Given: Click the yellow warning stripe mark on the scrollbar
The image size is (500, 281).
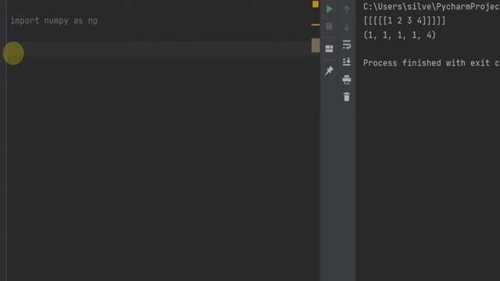Looking at the screenshot, I should pyautogui.click(x=316, y=24).
